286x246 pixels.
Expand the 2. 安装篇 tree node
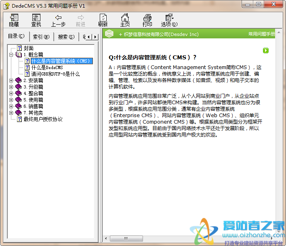click(11, 80)
